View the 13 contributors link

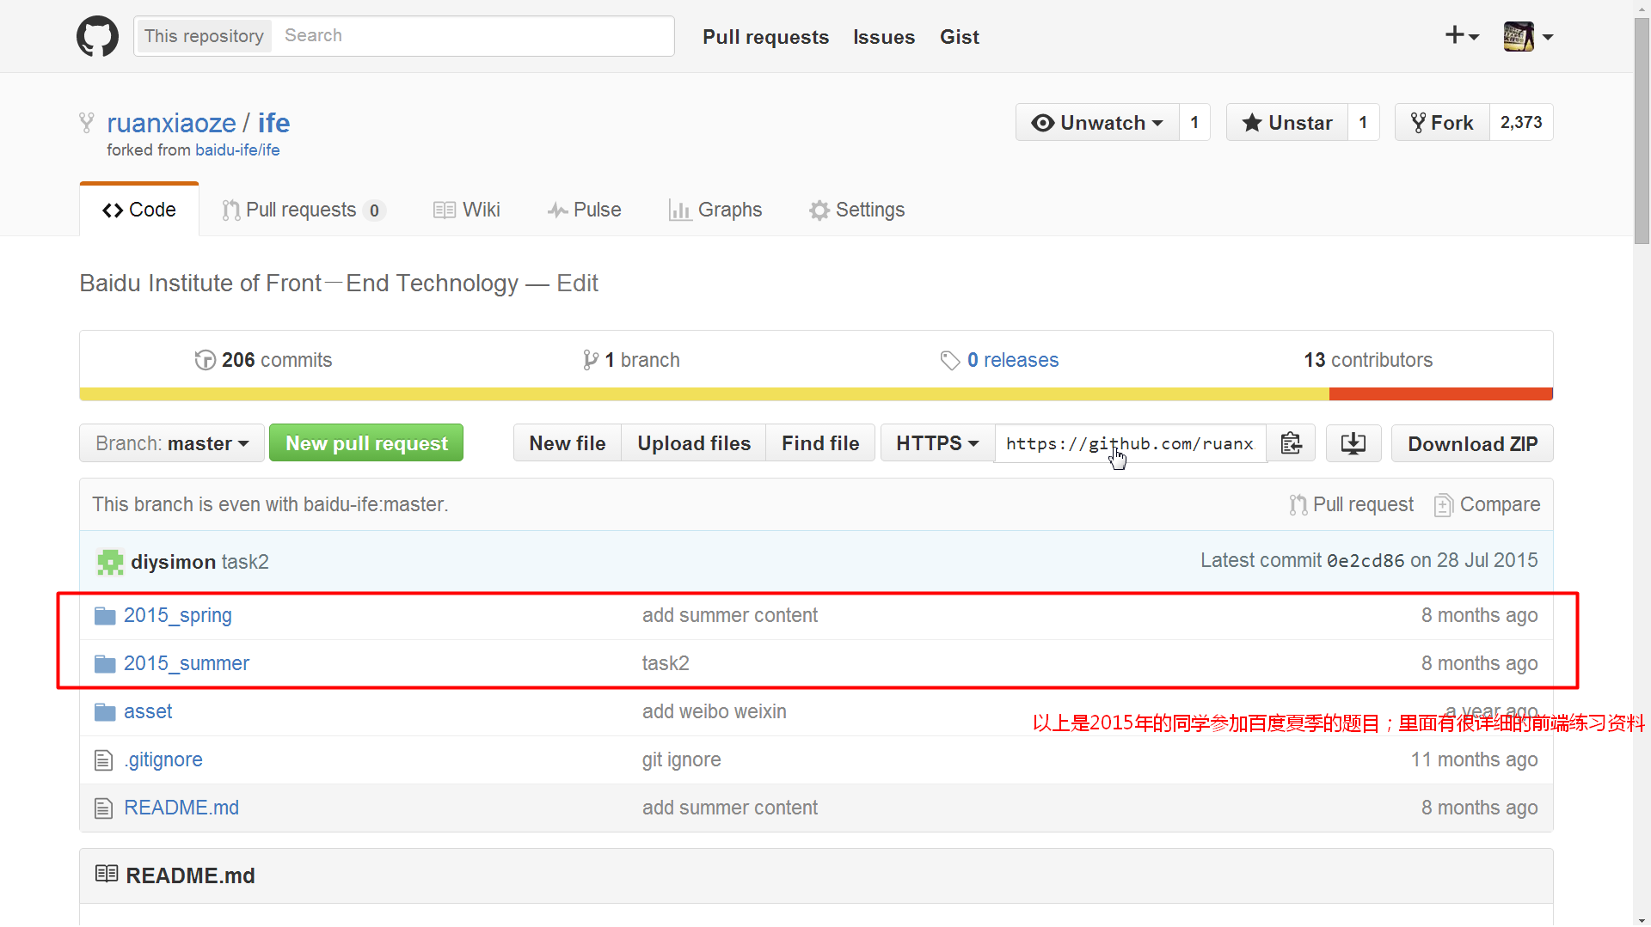(x=1368, y=360)
